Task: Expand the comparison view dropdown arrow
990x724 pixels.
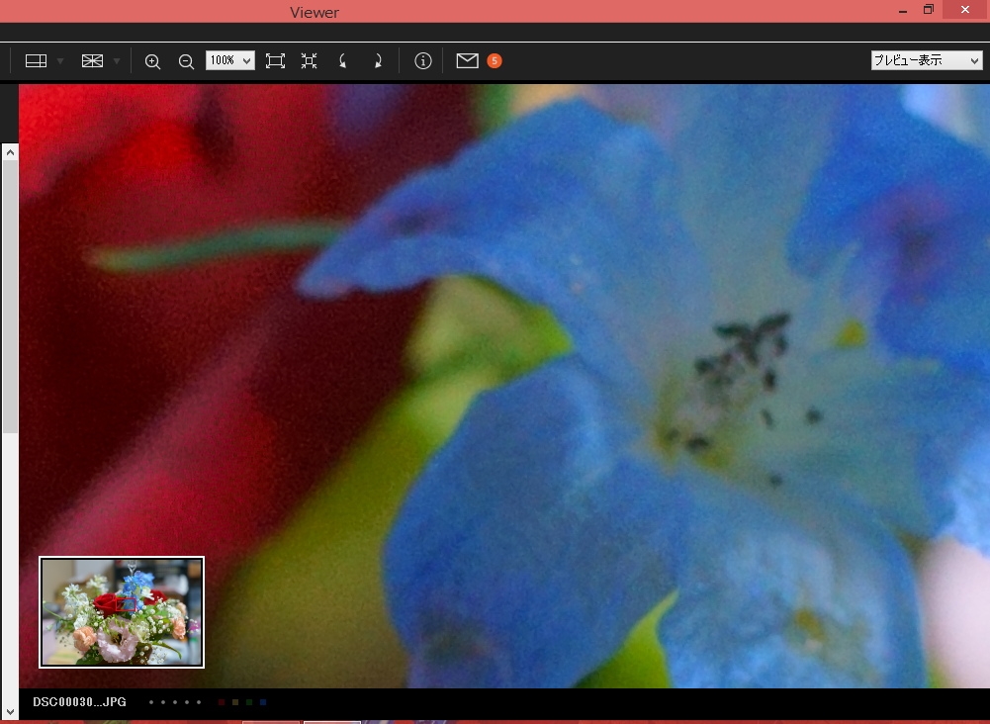Action: click(117, 61)
